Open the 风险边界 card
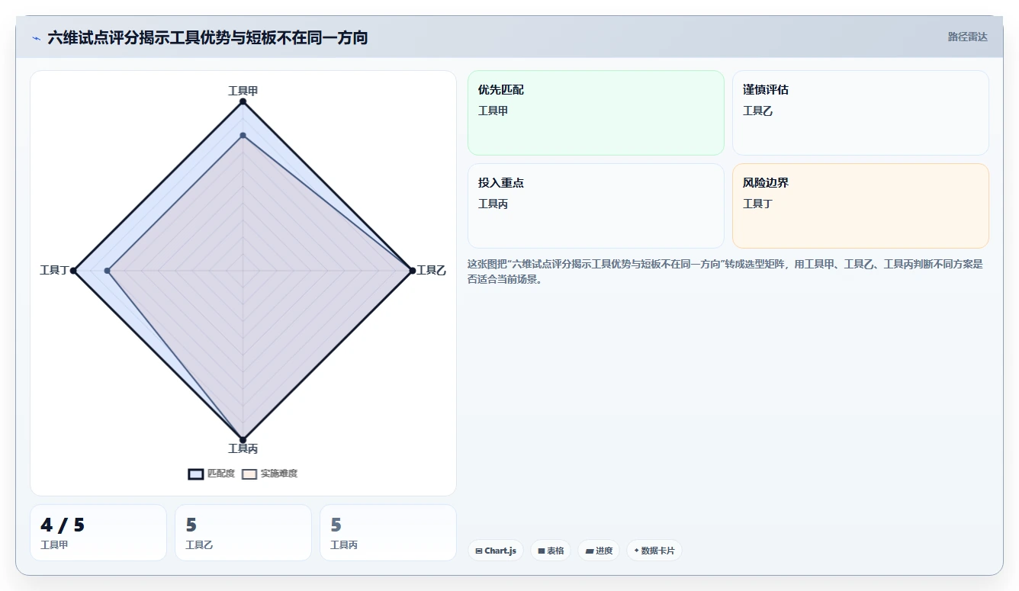Viewport: 1019px width, 591px height. [x=860, y=206]
